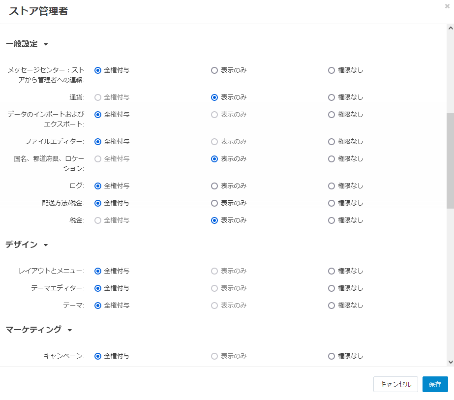
Task: Select 権限なし for メッセージセンター
Action: point(331,70)
